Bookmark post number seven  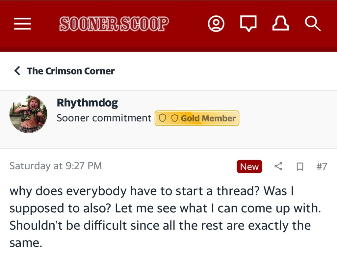(x=299, y=167)
